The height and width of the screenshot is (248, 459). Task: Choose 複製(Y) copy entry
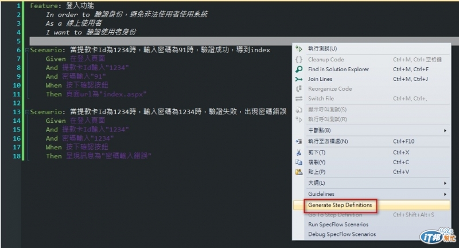371,162
